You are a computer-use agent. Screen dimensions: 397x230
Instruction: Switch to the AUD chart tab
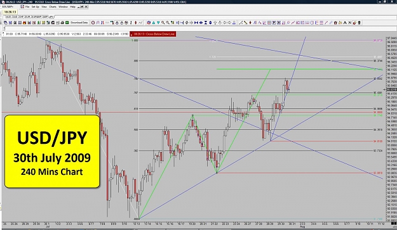pyautogui.click(x=8, y=17)
